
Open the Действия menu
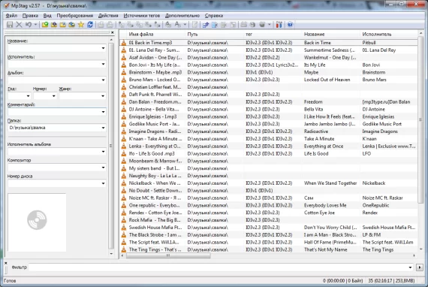(108, 16)
